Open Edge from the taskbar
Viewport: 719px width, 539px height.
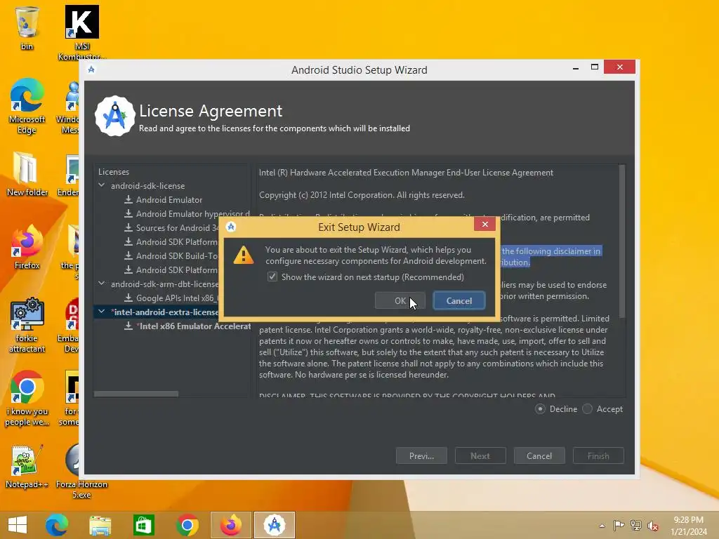click(x=57, y=525)
